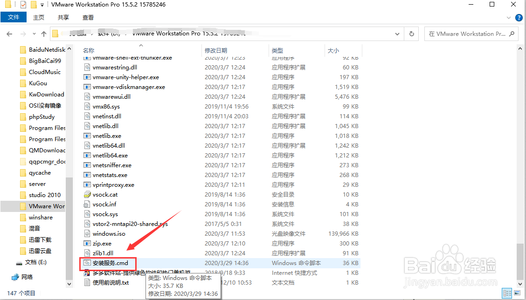526x300 pixels.
Task: Expand the ribbon with the chevron
Action: click(509, 17)
